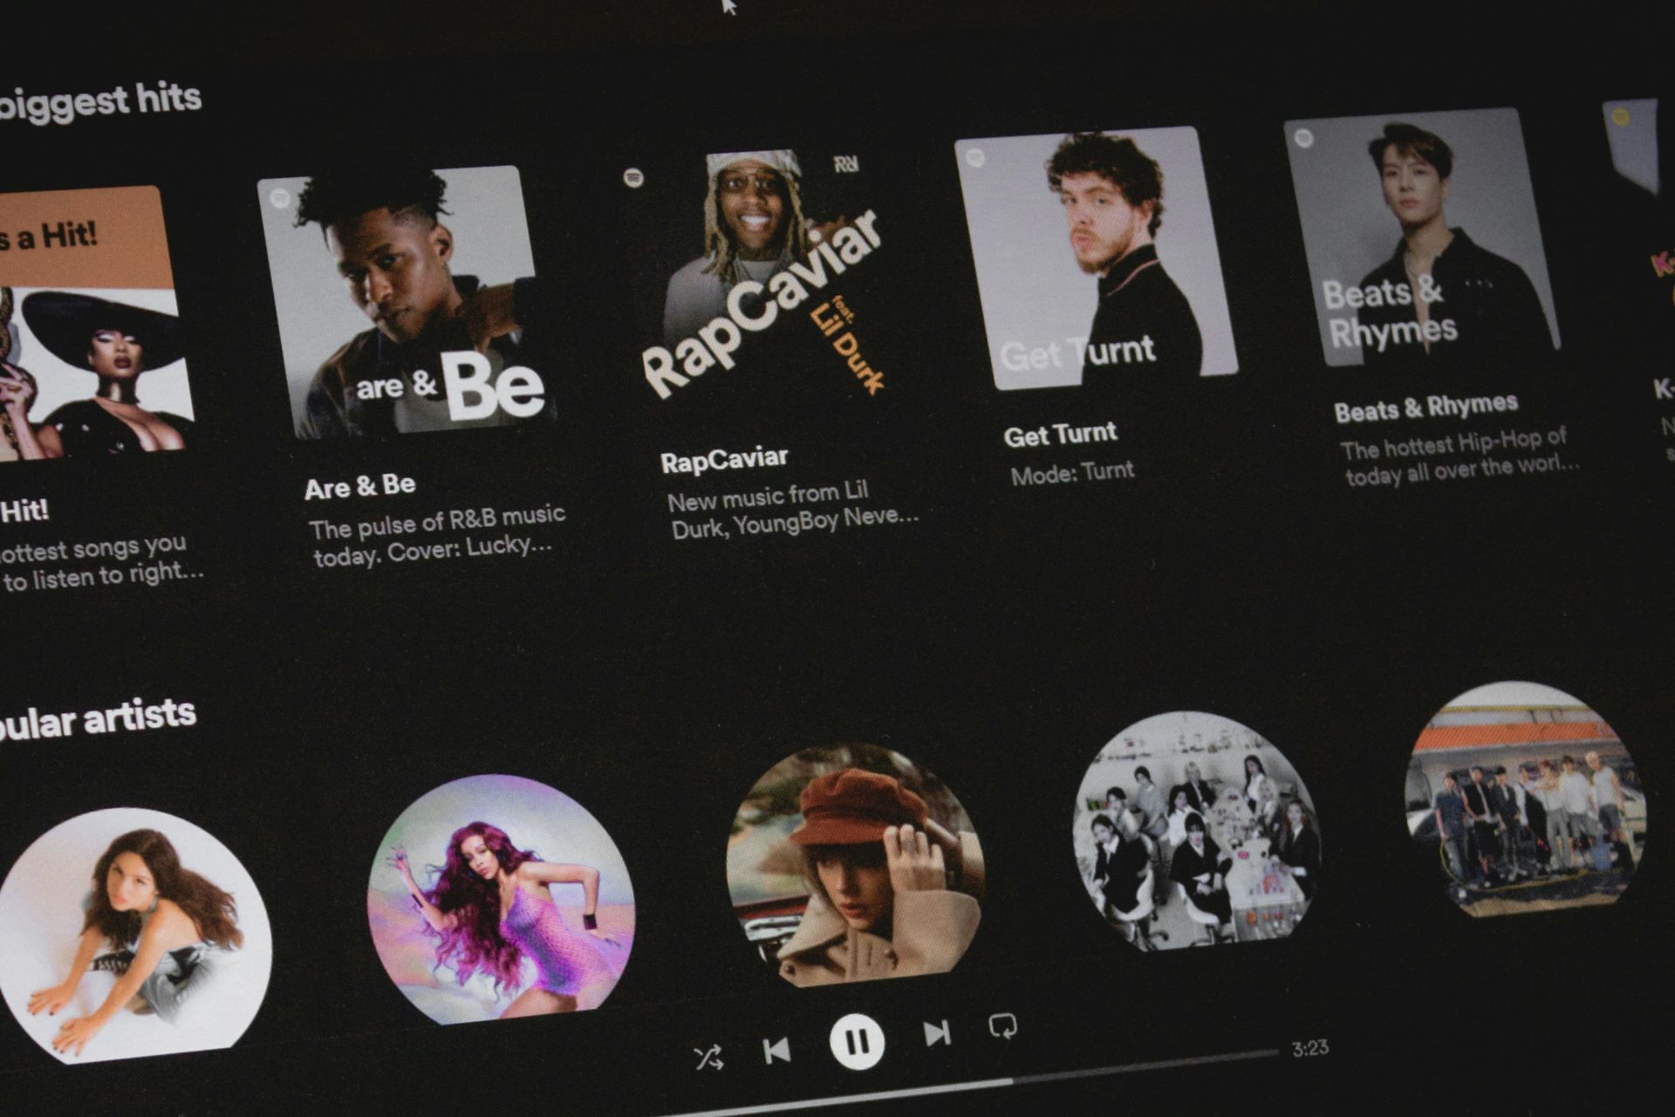Skip to previous track
The height and width of the screenshot is (1117, 1675).
tap(776, 1051)
